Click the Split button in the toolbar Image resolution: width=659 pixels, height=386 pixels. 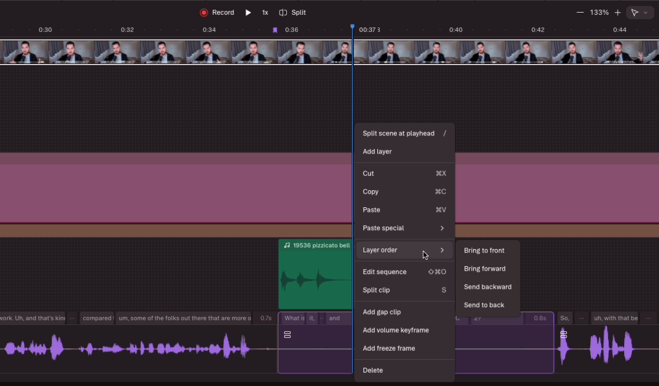(293, 13)
